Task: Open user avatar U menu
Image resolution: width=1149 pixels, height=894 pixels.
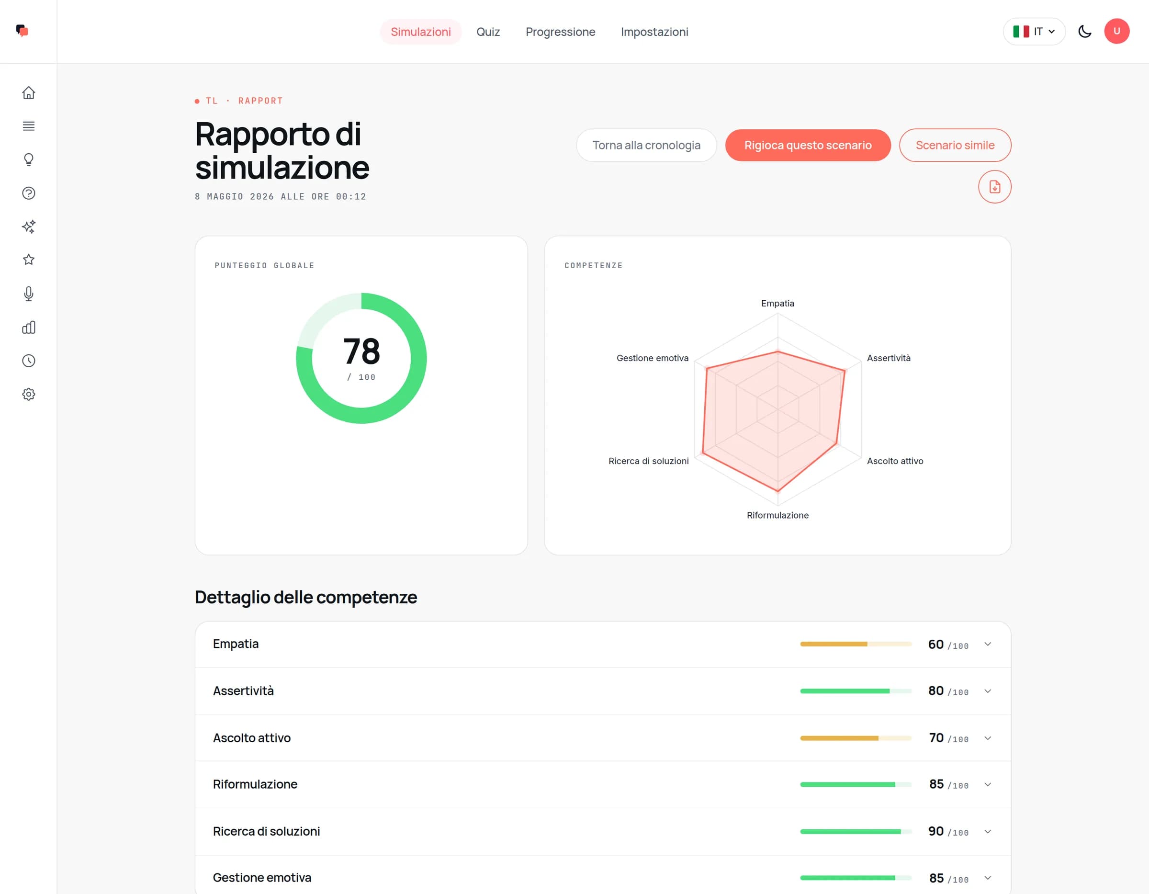Action: pos(1116,32)
